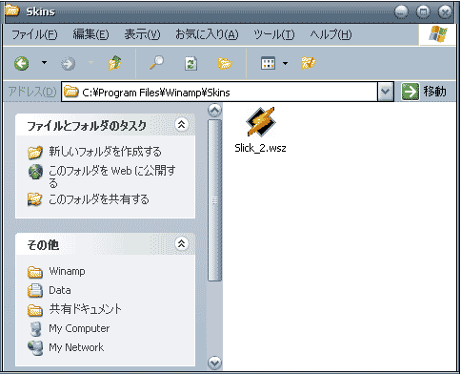This screenshot has height=374, width=461.
Task: Select the Slick_2.wsz skin file icon
Action: pyautogui.click(x=261, y=122)
